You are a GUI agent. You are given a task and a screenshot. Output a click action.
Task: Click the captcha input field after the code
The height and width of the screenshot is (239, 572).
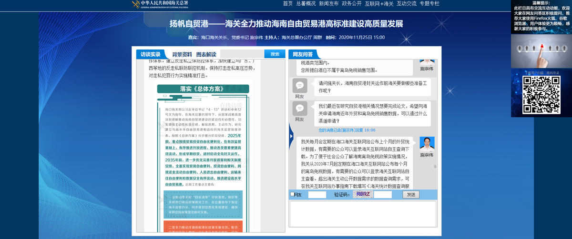coord(383,194)
